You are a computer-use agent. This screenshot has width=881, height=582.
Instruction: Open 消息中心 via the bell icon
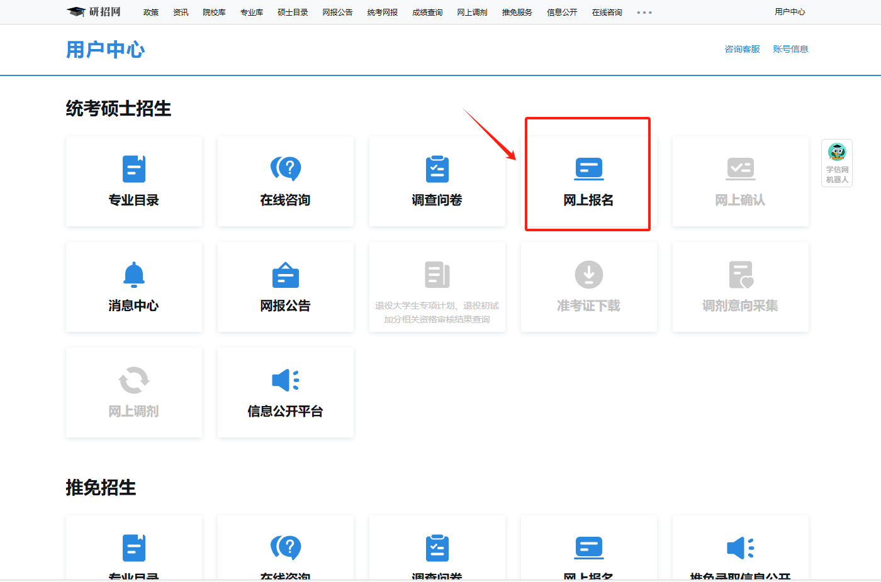134,274
